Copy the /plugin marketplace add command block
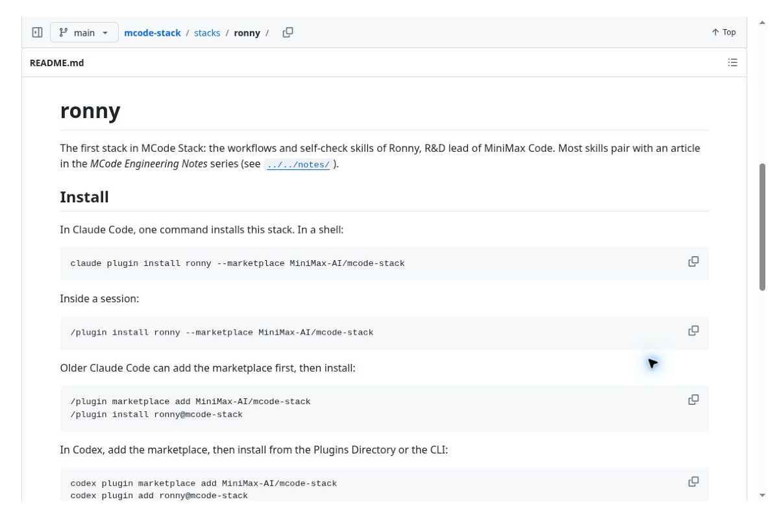 click(693, 400)
